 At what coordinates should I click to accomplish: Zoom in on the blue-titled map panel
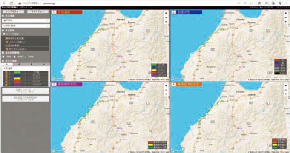tap(286, 13)
